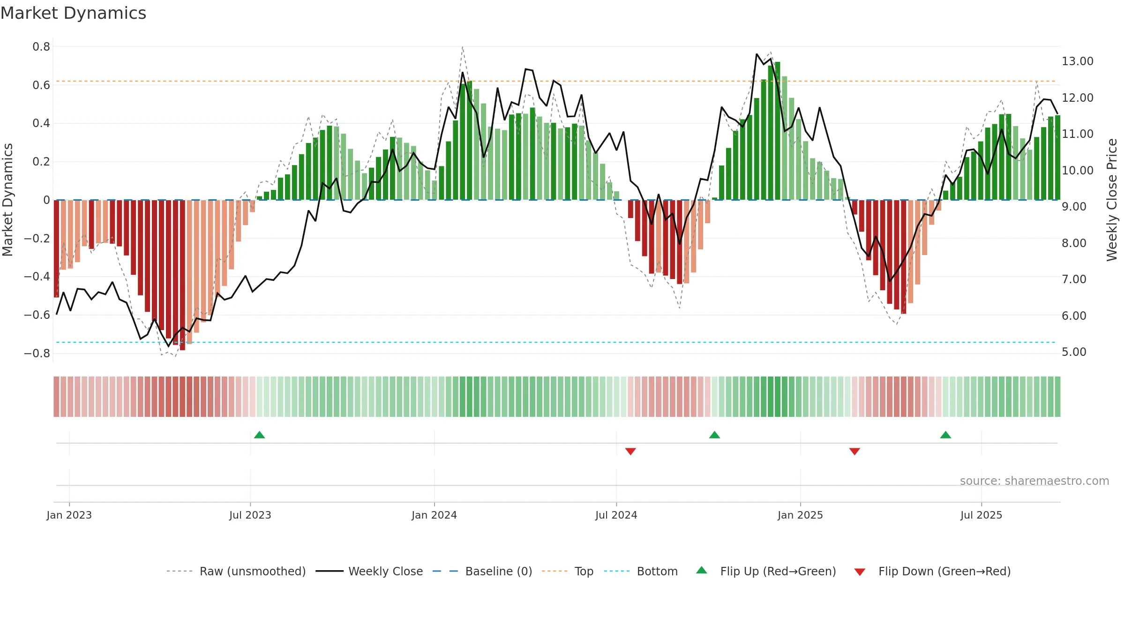Toggle the Flip Up (Red→Green) legend entry
1125x633 pixels.
coord(766,571)
